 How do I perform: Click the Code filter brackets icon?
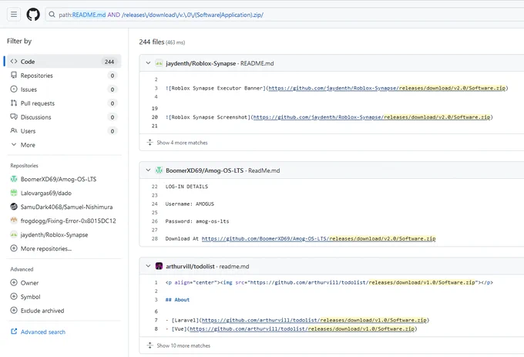pos(14,61)
